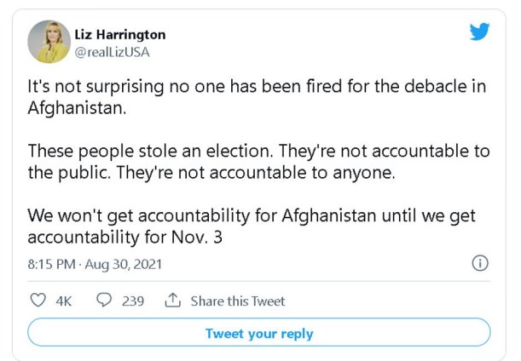
Task: Click the 4K likes count
Action: point(63,301)
